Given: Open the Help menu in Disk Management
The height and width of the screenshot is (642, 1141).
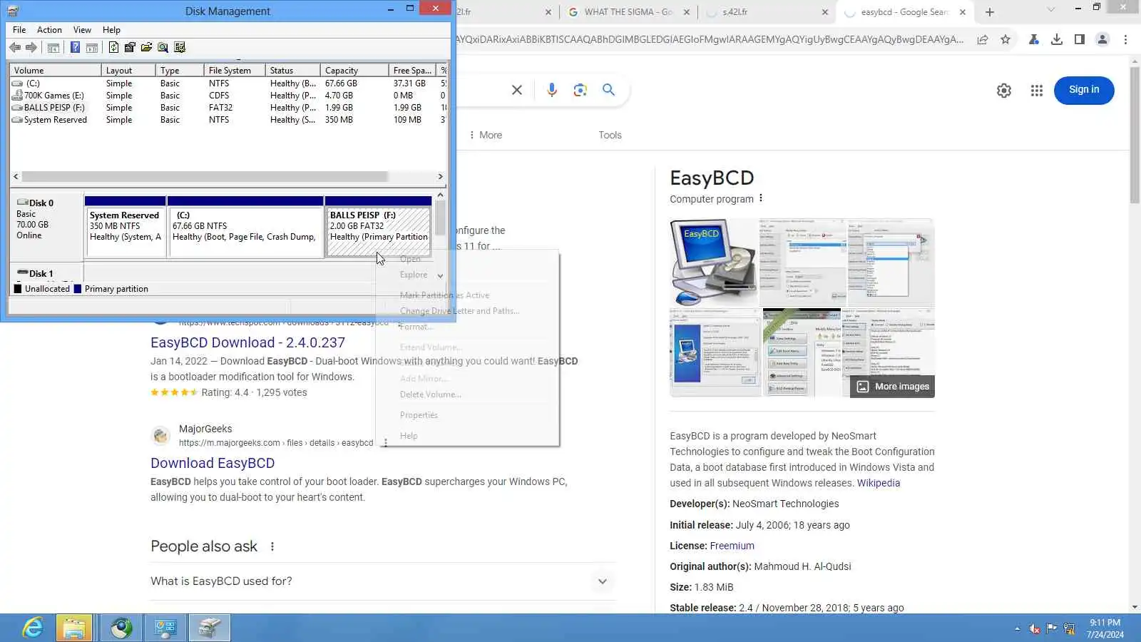Looking at the screenshot, I should point(111,30).
